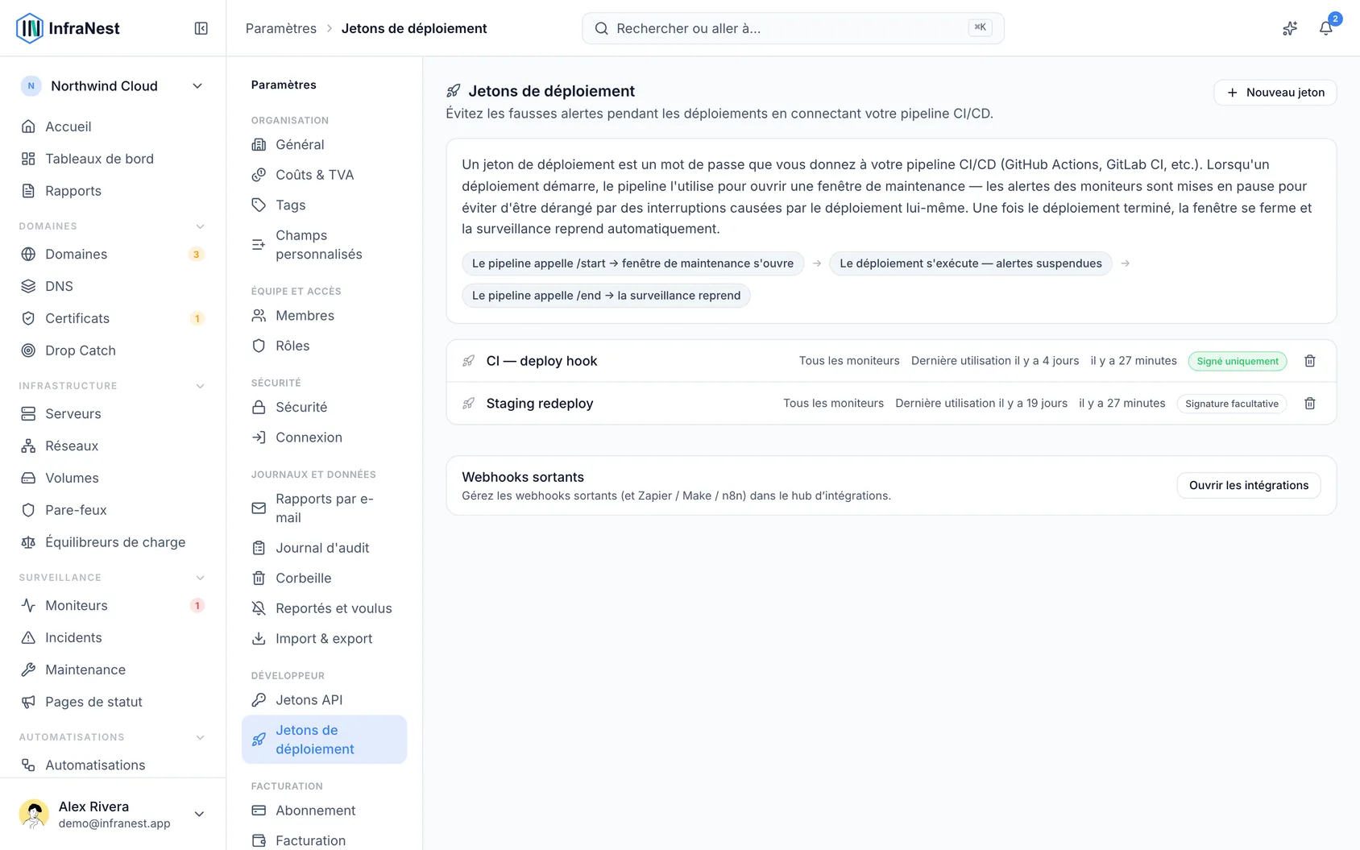Collapse the Automatisations sidebar section
This screenshot has width=1360, height=850.
[201, 737]
